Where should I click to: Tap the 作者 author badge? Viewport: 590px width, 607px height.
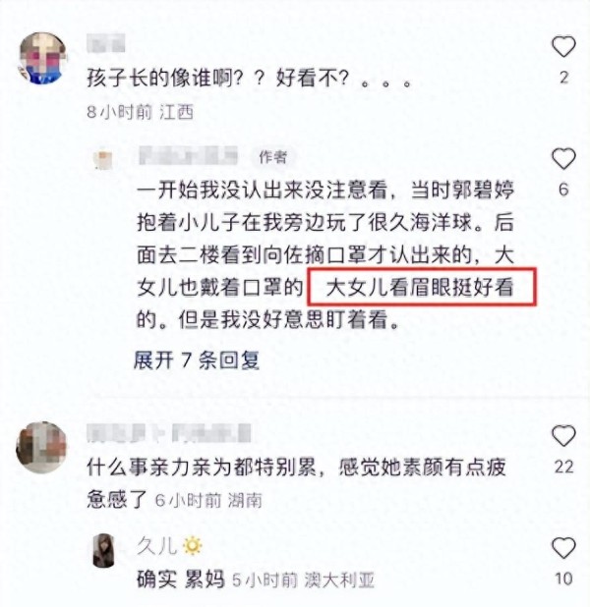point(273,157)
